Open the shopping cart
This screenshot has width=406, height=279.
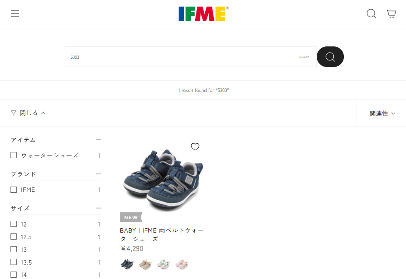point(391,14)
